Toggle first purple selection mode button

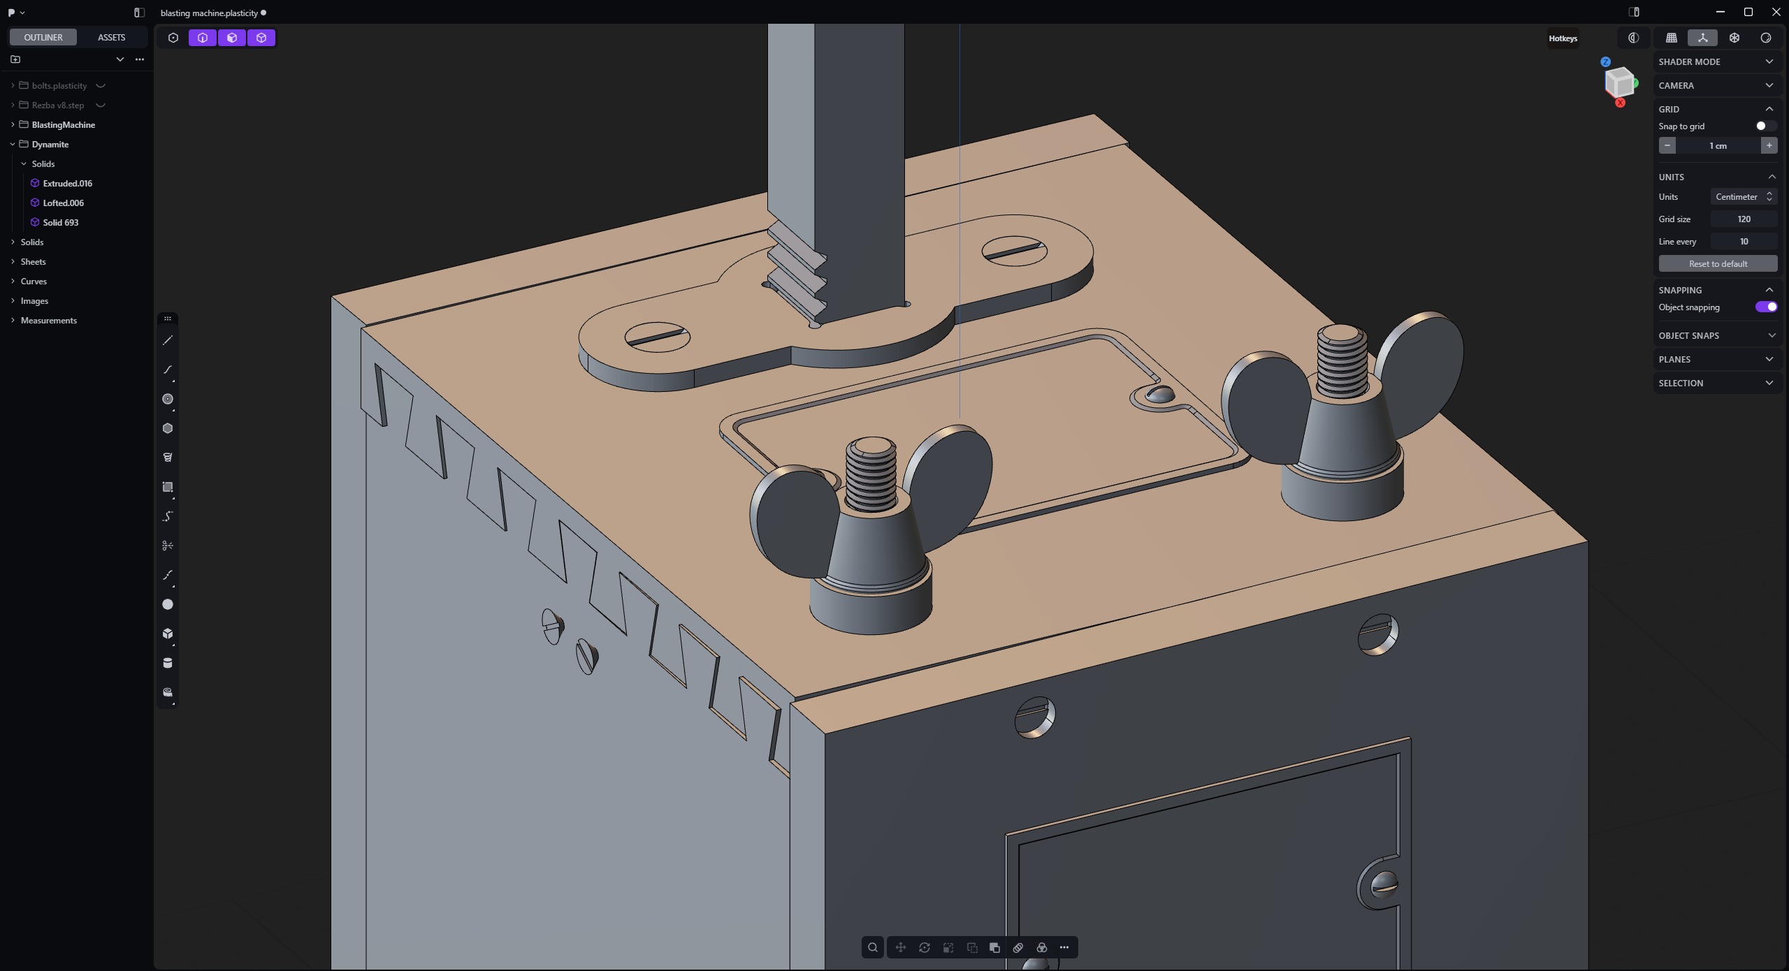(203, 38)
